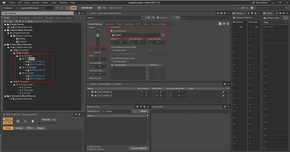Click the Stop button in Transport Control
The width and height of the screenshot is (290, 152).
[18, 121]
